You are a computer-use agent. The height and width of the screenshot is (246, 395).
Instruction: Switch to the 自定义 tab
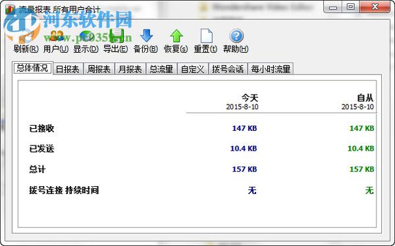[x=193, y=69]
